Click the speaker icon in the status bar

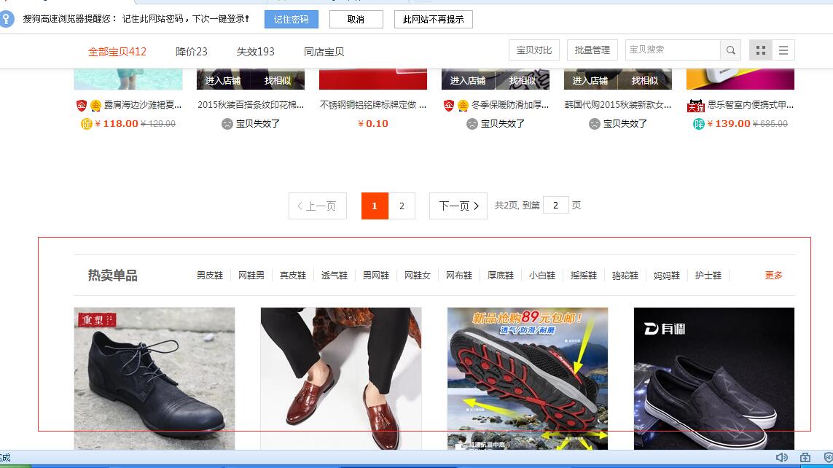[x=781, y=457]
